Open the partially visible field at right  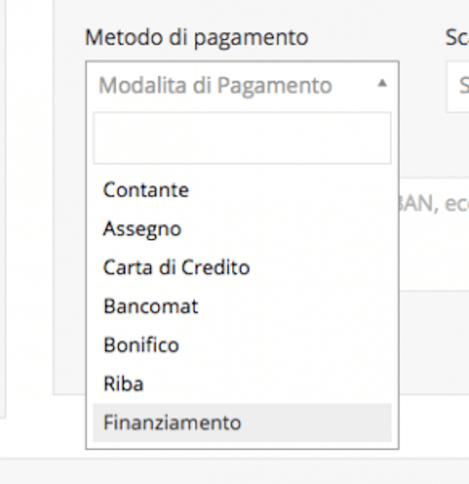point(458,86)
